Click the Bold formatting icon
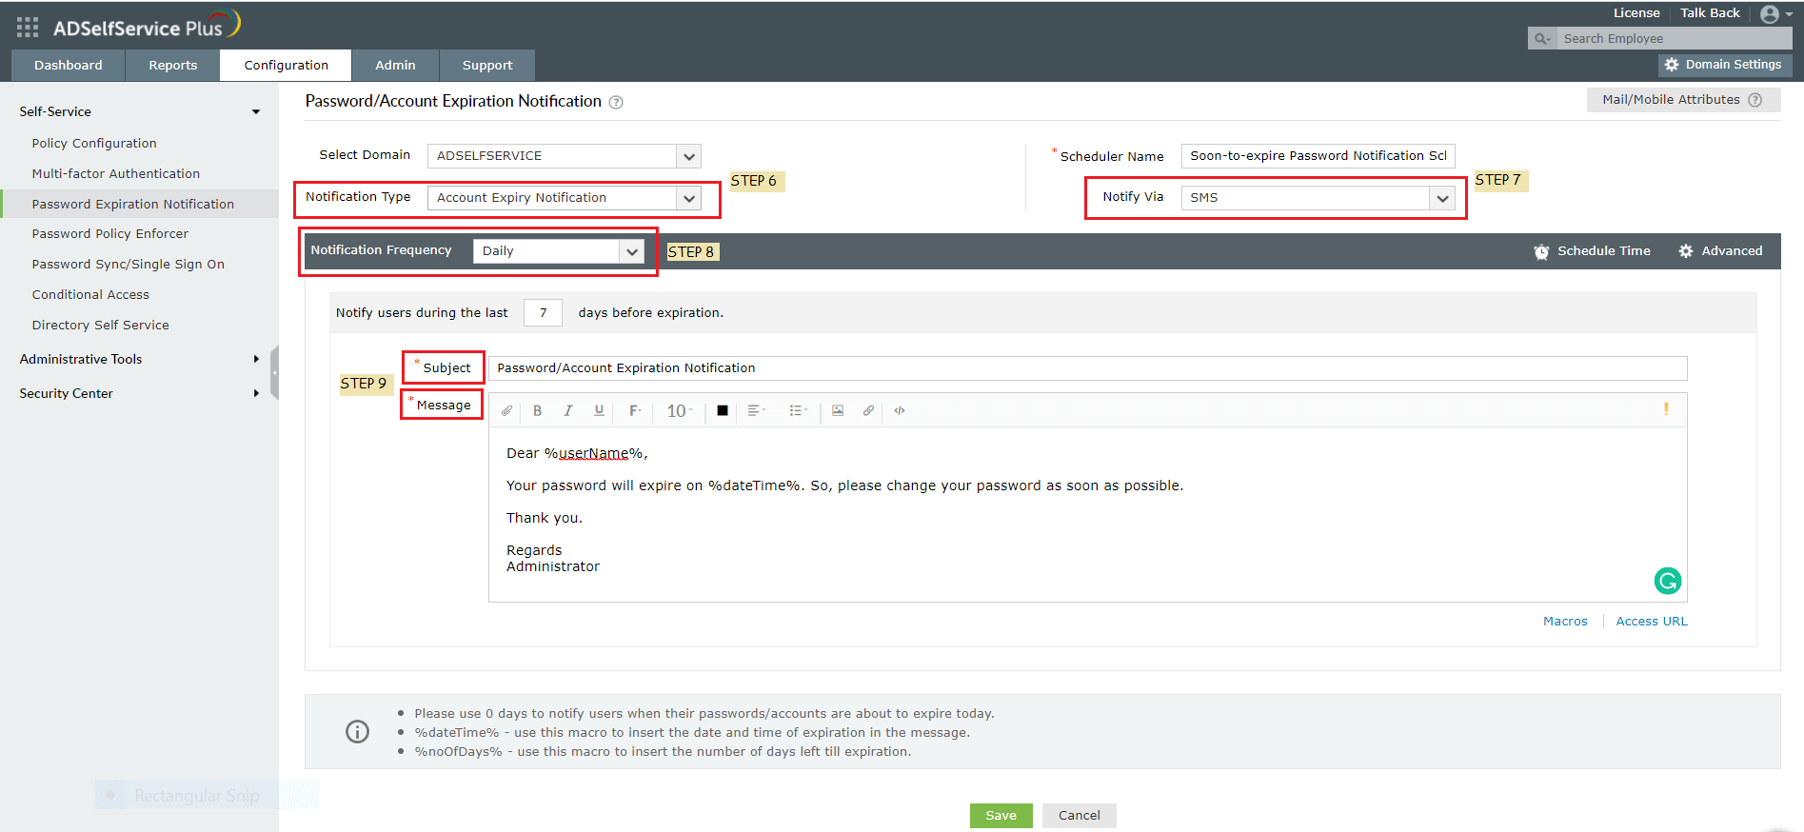Viewport: 1804px width, 832px height. click(537, 410)
